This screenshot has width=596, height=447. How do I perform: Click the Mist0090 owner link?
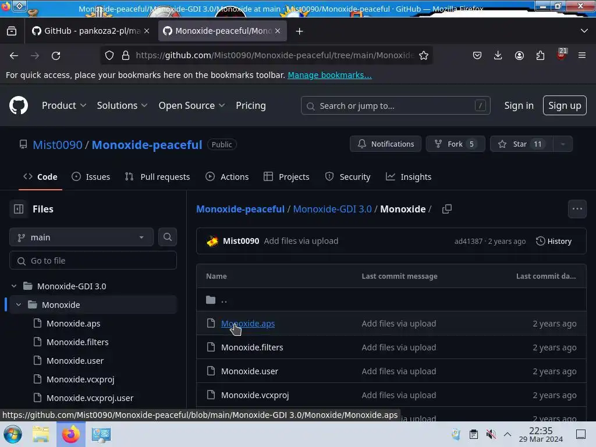tap(58, 144)
